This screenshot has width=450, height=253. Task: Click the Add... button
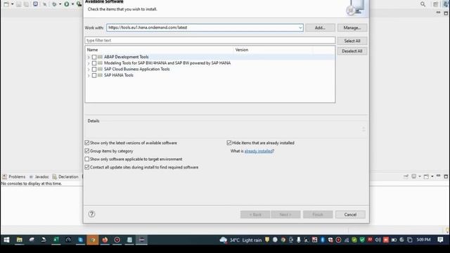320,27
